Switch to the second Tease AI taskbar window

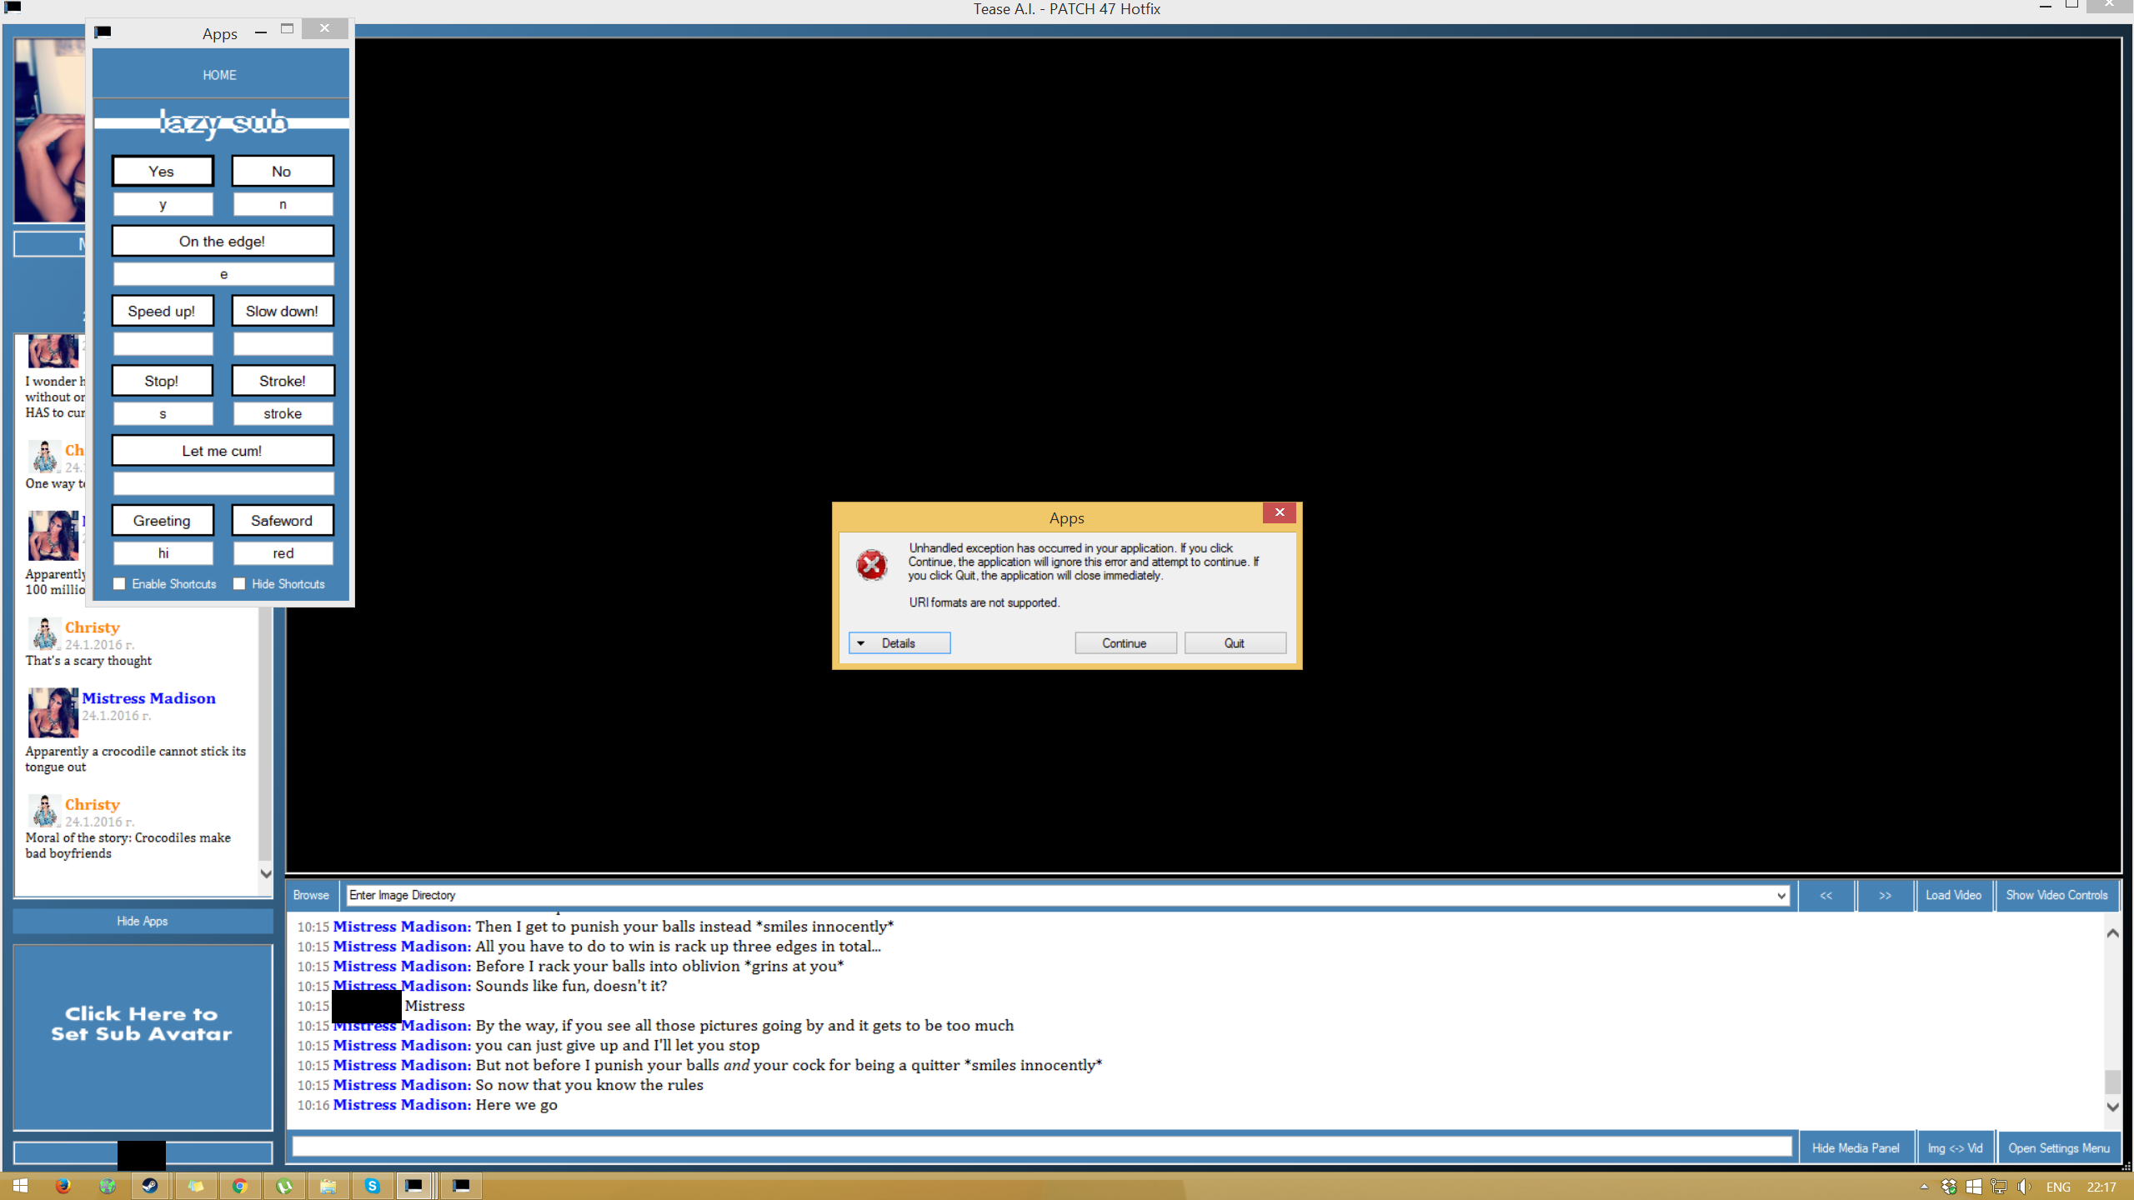point(461,1186)
